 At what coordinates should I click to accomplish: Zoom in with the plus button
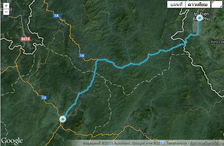pos(6,6)
